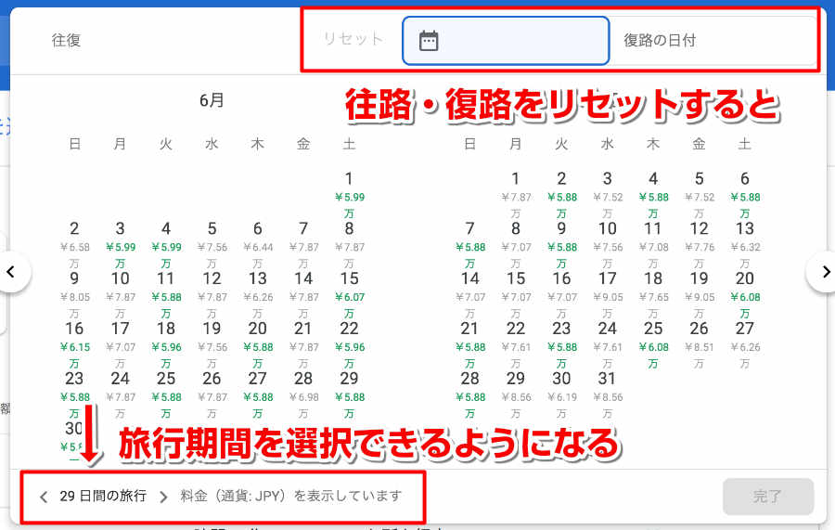This screenshot has width=835, height=530.
Task: Pick June 10 on the calendar
Action: 121,294
